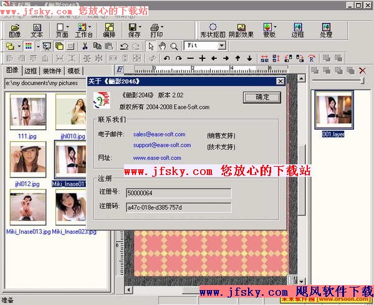Click the 编排 (Arrange) toolbar button

tap(109, 30)
